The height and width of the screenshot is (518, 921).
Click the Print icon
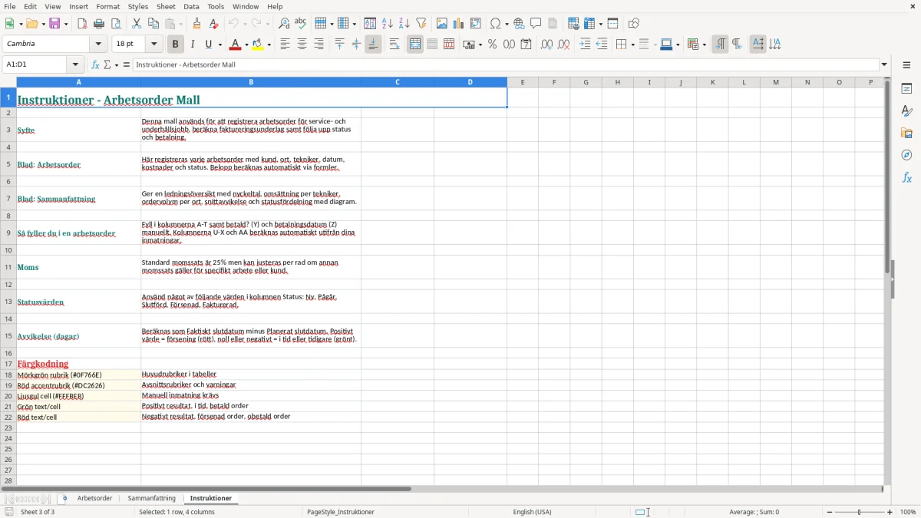(x=99, y=24)
